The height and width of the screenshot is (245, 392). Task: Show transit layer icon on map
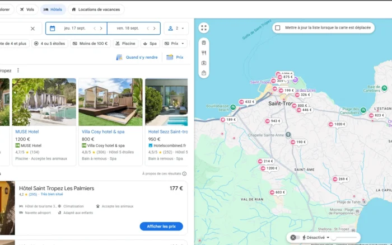(204, 43)
